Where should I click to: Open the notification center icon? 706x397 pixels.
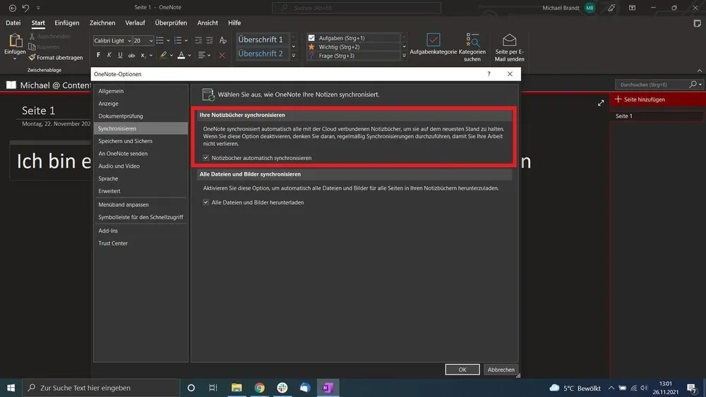693,388
